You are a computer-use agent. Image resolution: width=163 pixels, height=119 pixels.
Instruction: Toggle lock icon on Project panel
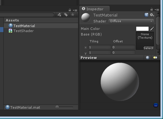coord(70,10)
